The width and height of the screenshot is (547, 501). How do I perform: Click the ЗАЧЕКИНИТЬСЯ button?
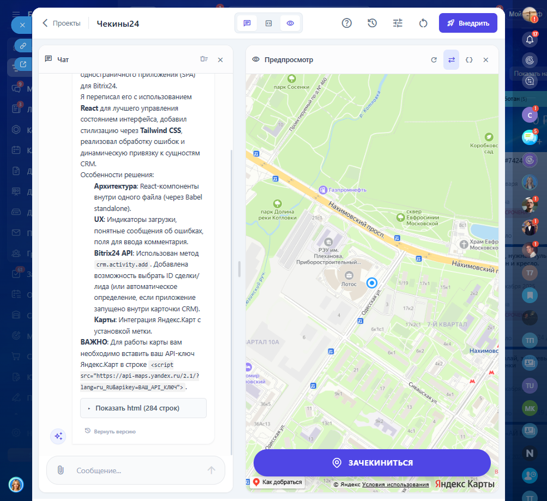tap(372, 463)
